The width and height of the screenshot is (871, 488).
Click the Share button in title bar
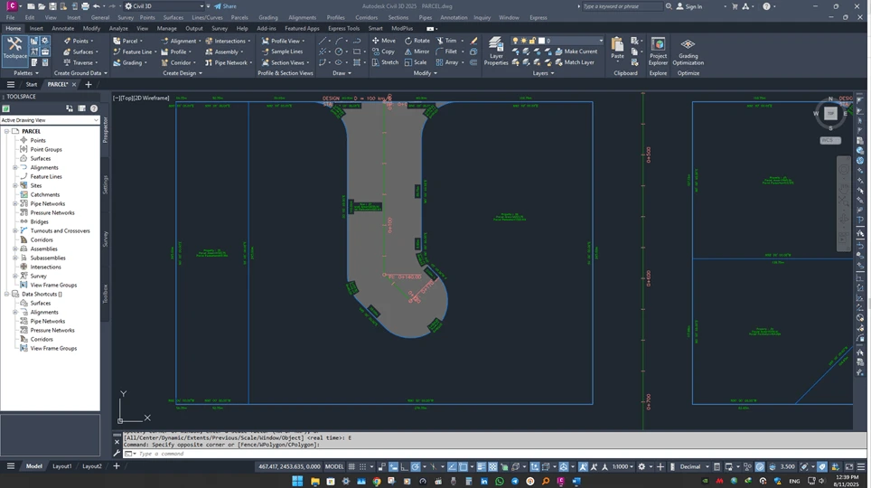[x=225, y=6]
